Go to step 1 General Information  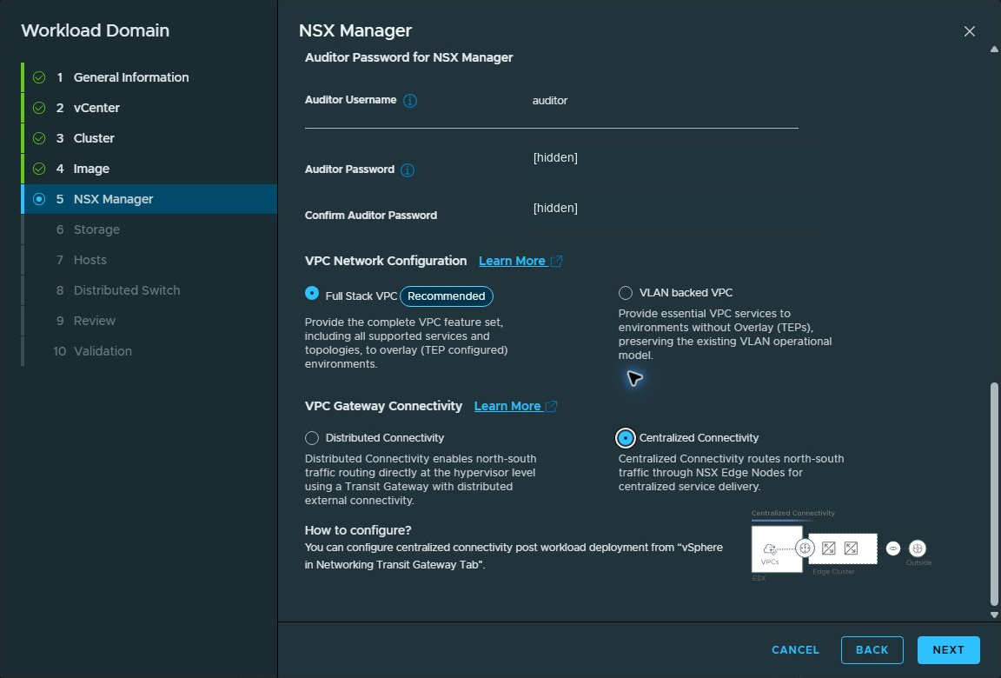149,77
